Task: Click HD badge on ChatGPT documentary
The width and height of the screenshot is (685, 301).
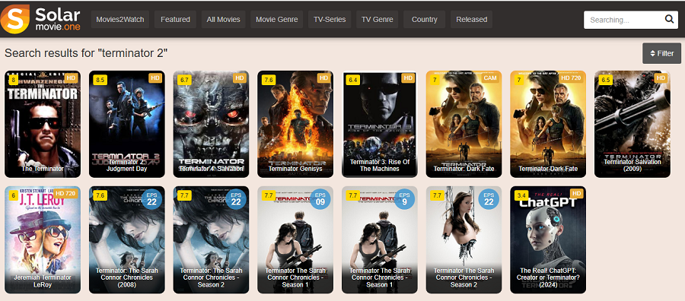Action: click(x=577, y=194)
